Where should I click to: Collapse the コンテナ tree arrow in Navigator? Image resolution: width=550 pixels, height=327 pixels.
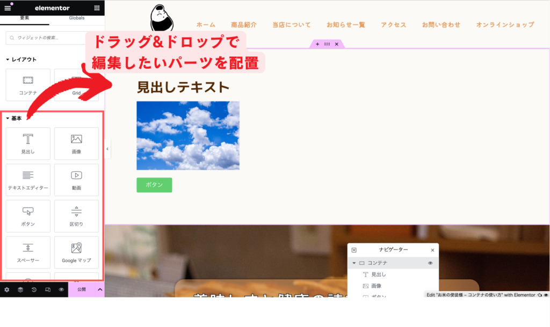(x=354, y=263)
